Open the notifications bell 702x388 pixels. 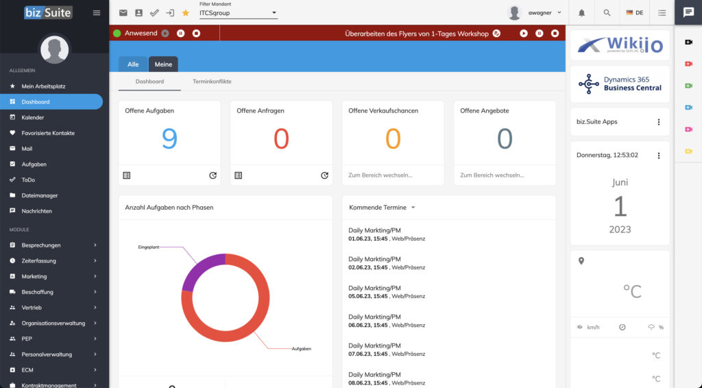point(582,13)
